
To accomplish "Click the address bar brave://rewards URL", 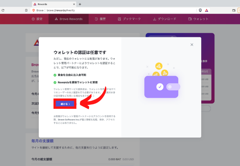I will point(61,10).
